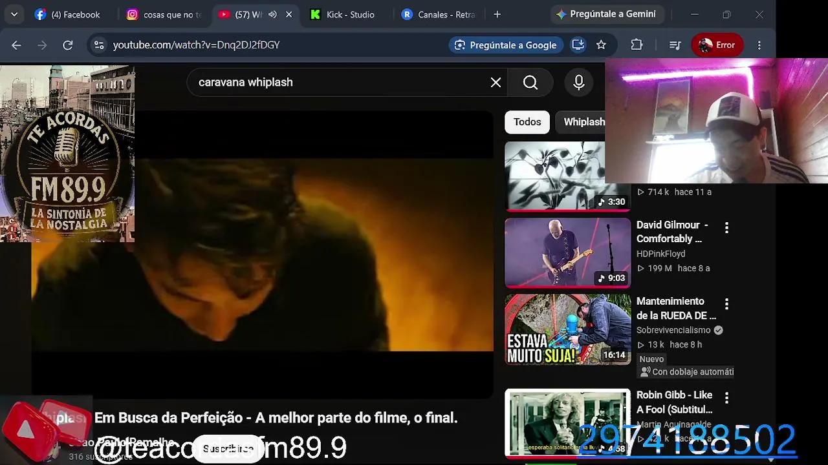Open the 'Robin Gibb - Like A Fool' title
Image resolution: width=828 pixels, height=465 pixels.
coord(675,402)
